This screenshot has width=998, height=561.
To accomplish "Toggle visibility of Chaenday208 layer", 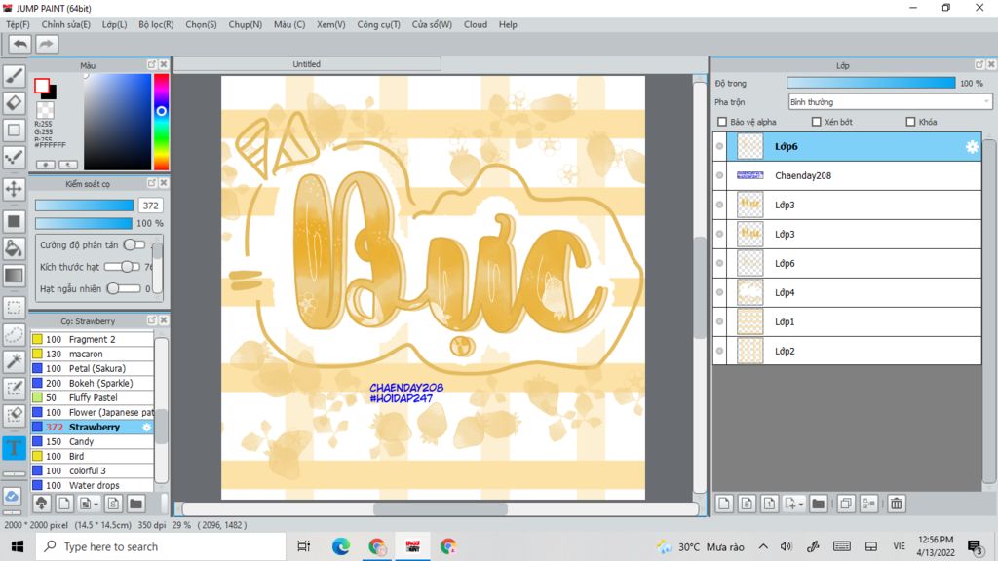I will [x=720, y=175].
